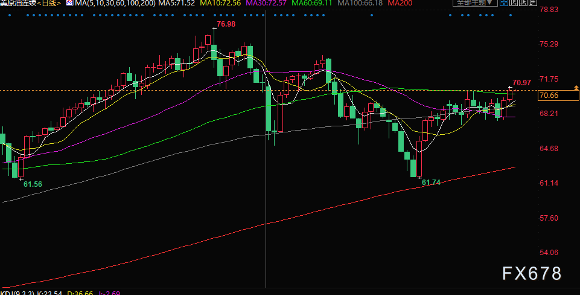Open the 全部主题 dropdown
Screen dimensions: 580x295
coord(476,3)
